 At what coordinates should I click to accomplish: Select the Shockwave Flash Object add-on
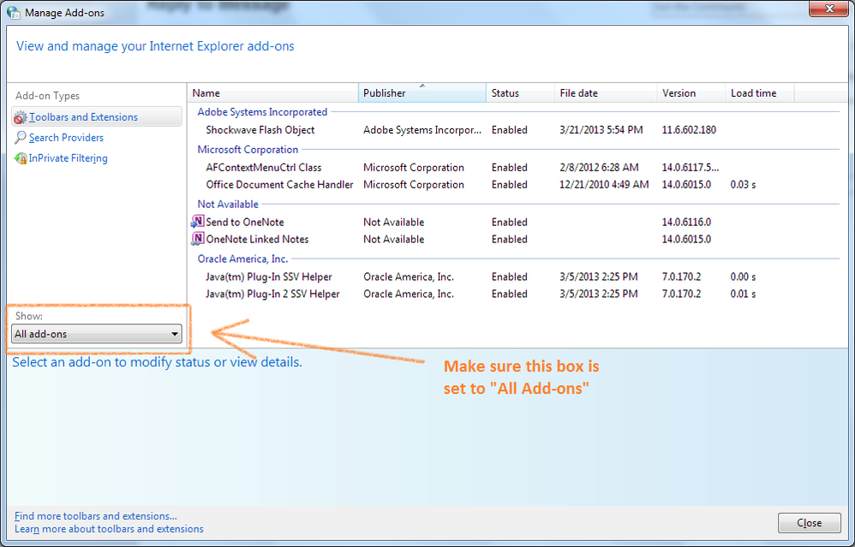[260, 130]
